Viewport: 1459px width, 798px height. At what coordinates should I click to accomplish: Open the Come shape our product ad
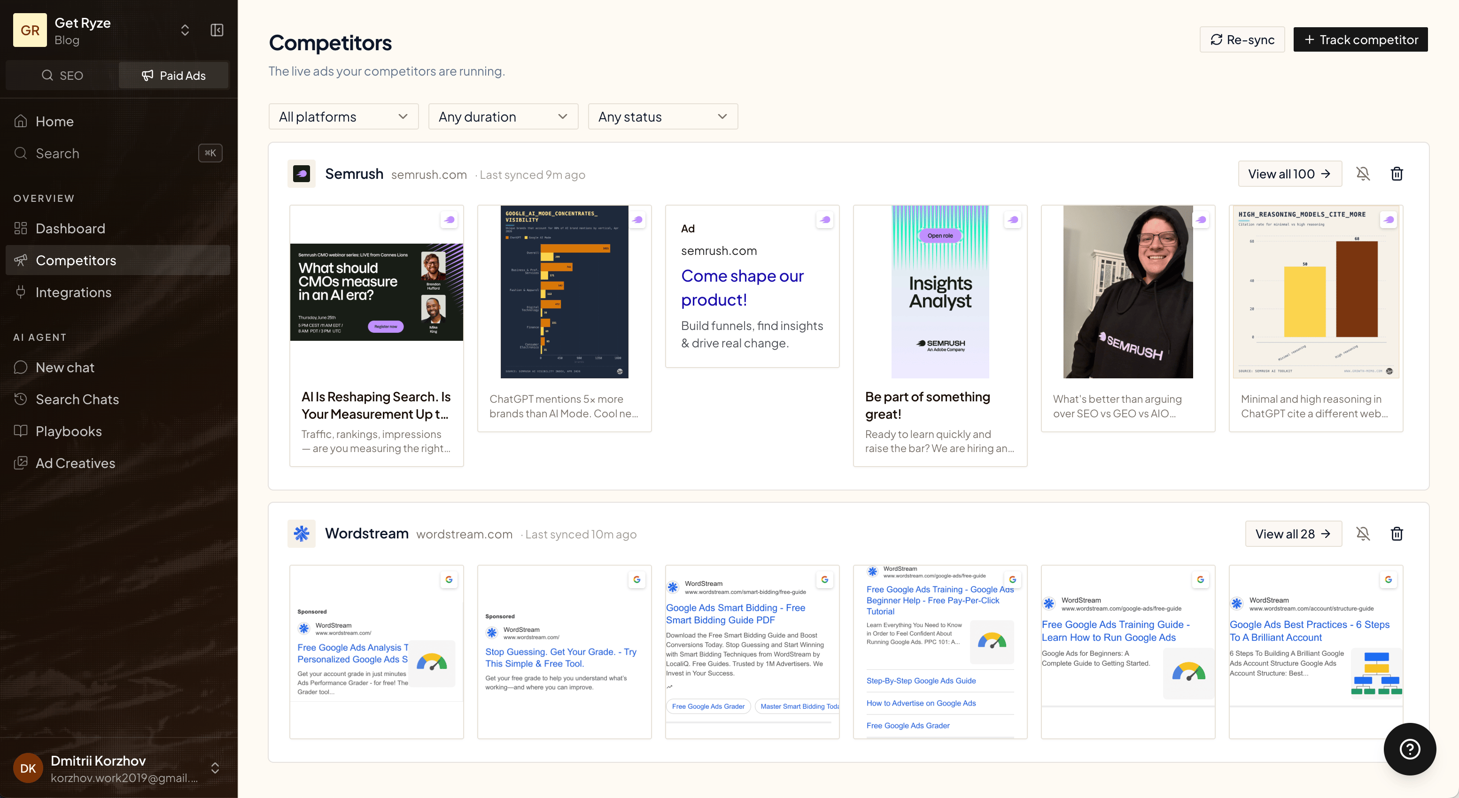752,286
